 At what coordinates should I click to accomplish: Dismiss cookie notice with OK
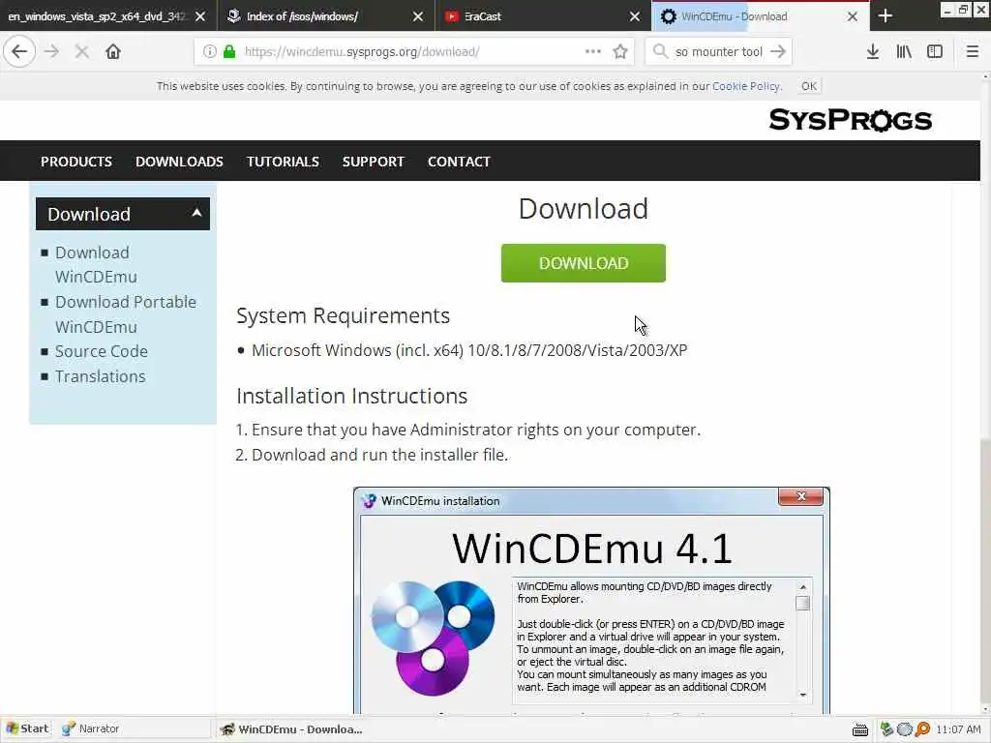808,86
